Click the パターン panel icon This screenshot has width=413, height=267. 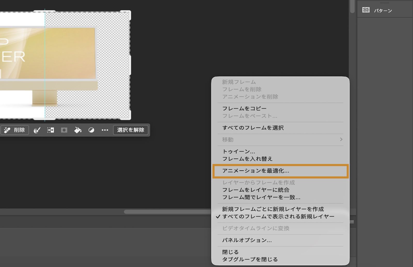click(366, 10)
